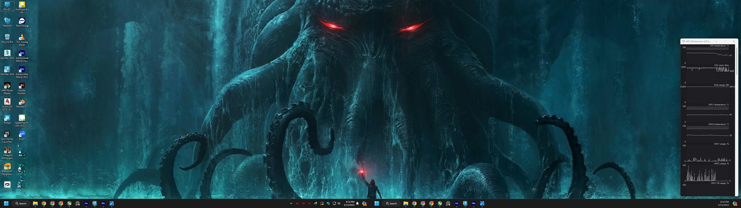
Task: Select the Oculus desktop shortcut
Action: (7, 186)
